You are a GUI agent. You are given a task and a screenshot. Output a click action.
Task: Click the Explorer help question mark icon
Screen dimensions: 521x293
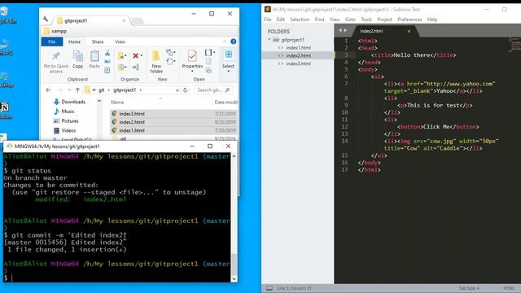click(x=234, y=42)
